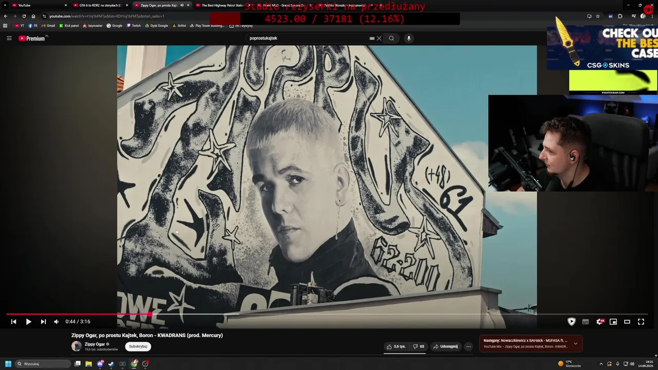Open browser three-dot menu
658x370 pixels.
point(652,16)
